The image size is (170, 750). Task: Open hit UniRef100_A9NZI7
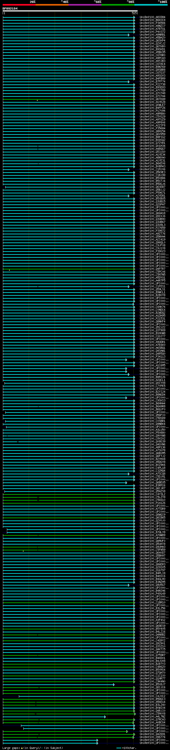(x=152, y=26)
